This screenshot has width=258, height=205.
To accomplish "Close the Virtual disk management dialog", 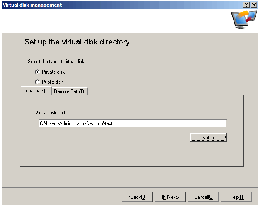I will click(253, 5).
